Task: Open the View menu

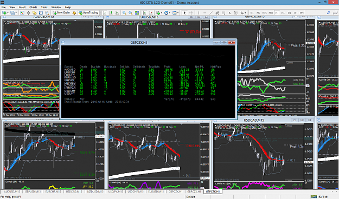Action: [x=12, y=7]
